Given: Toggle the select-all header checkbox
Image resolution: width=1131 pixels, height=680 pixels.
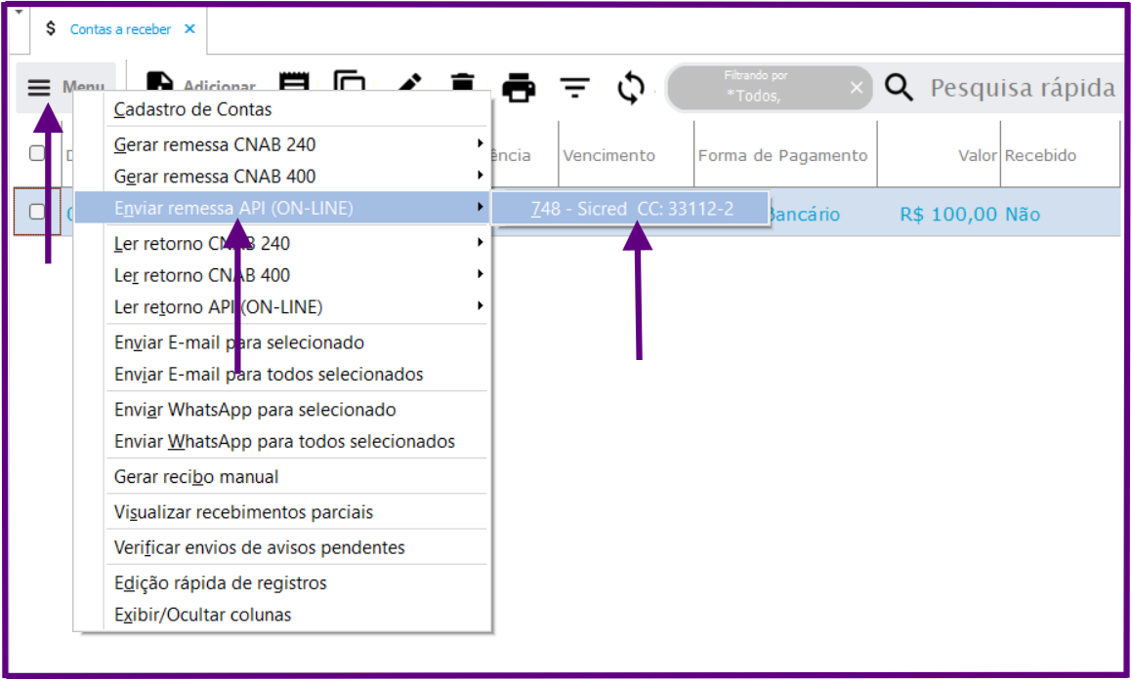Looking at the screenshot, I should 37,153.
